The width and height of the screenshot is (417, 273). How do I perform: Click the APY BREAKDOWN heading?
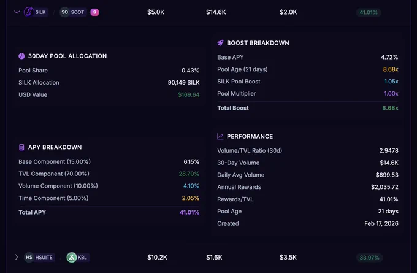(x=55, y=147)
